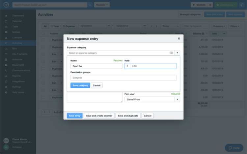Click the Clio checkmark logo
The height and width of the screenshot is (154, 247).
[5, 5]
